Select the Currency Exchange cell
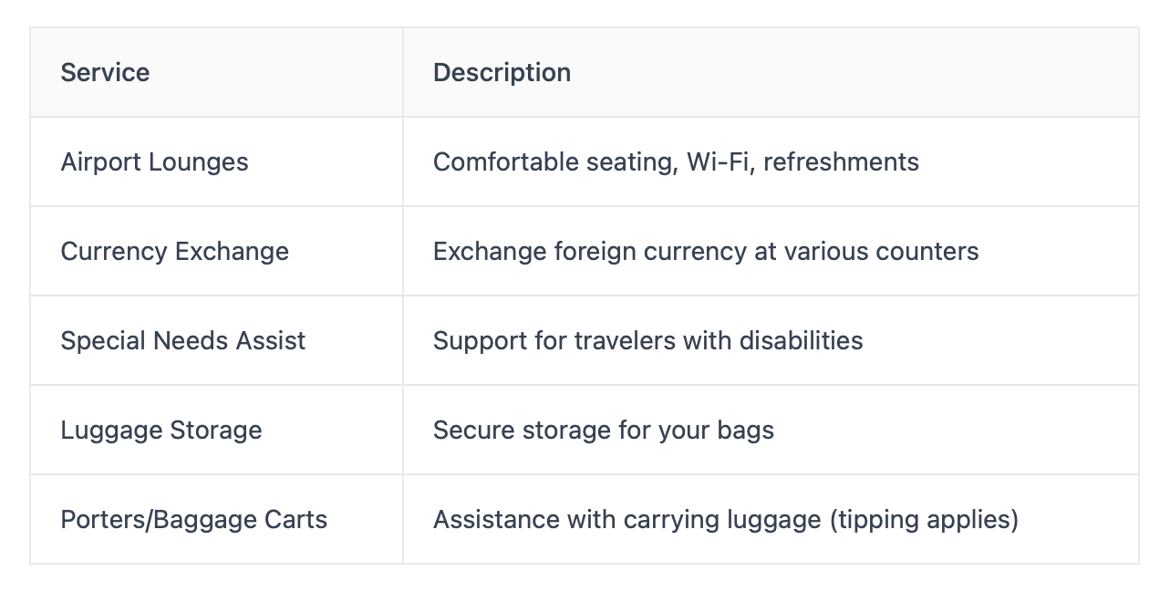The width and height of the screenshot is (1170, 592). pyautogui.click(x=174, y=252)
